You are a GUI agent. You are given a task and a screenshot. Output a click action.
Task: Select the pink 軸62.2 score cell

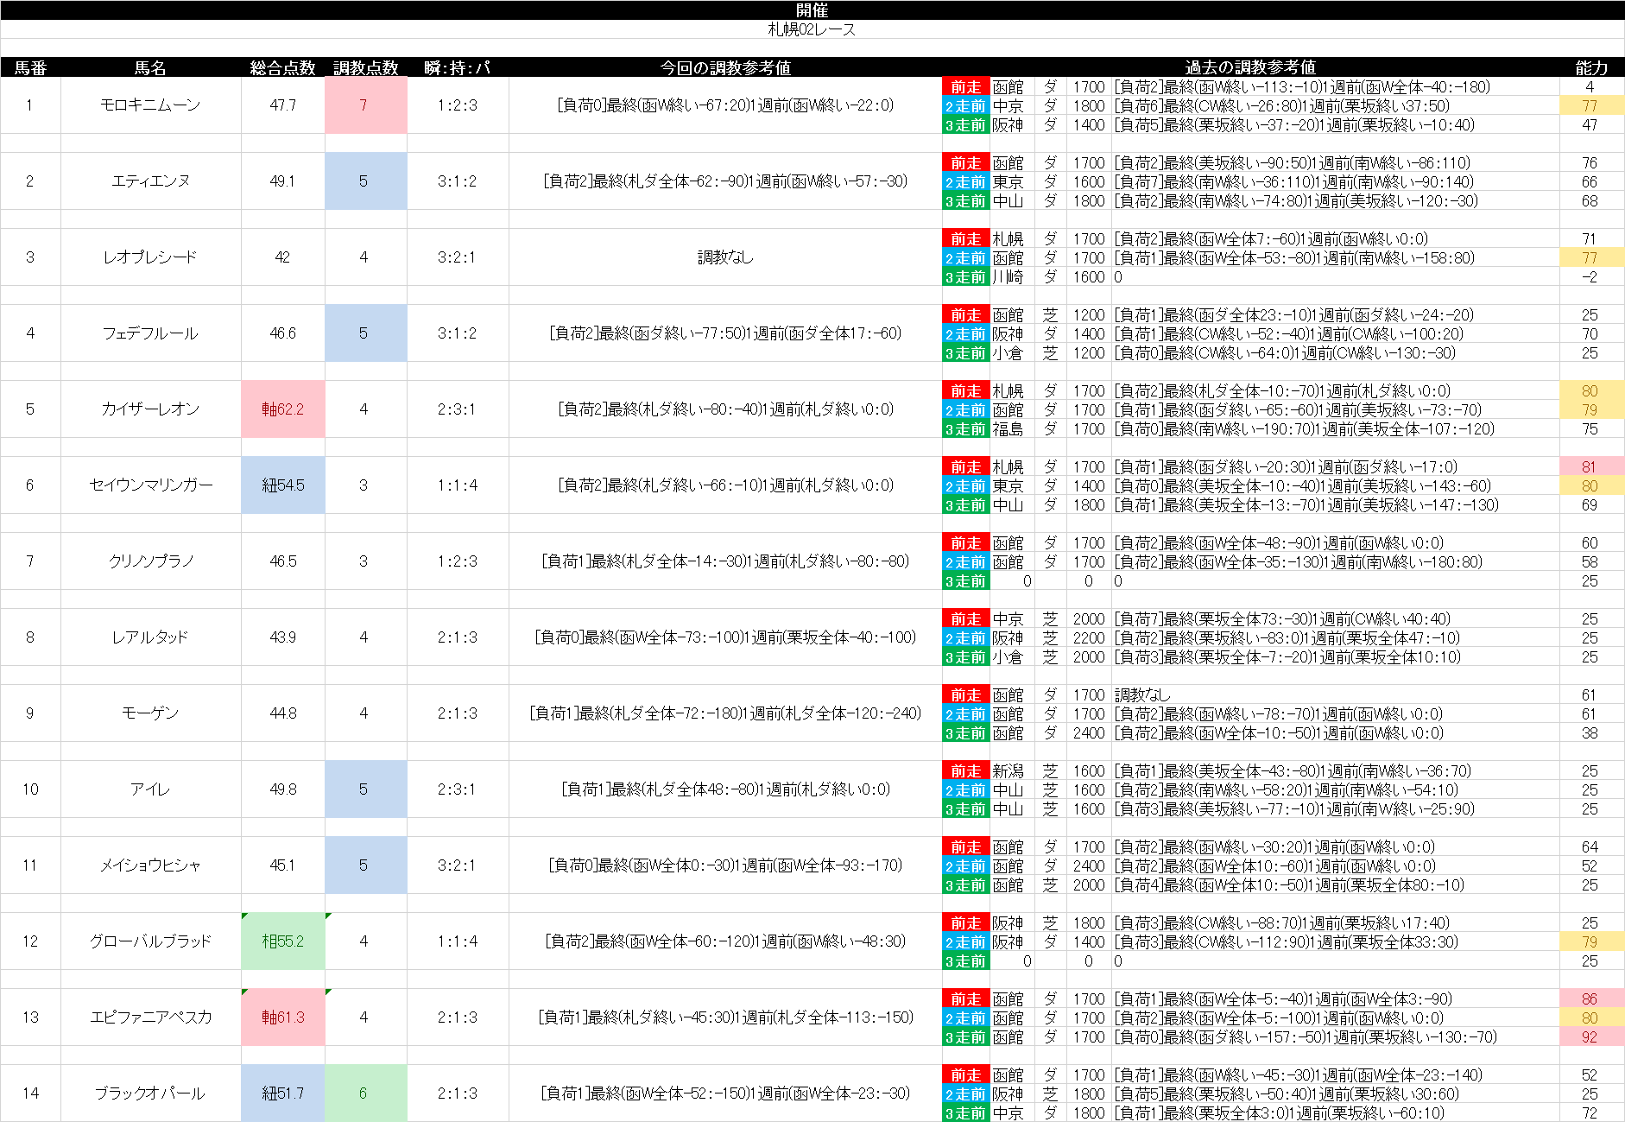pos(282,409)
